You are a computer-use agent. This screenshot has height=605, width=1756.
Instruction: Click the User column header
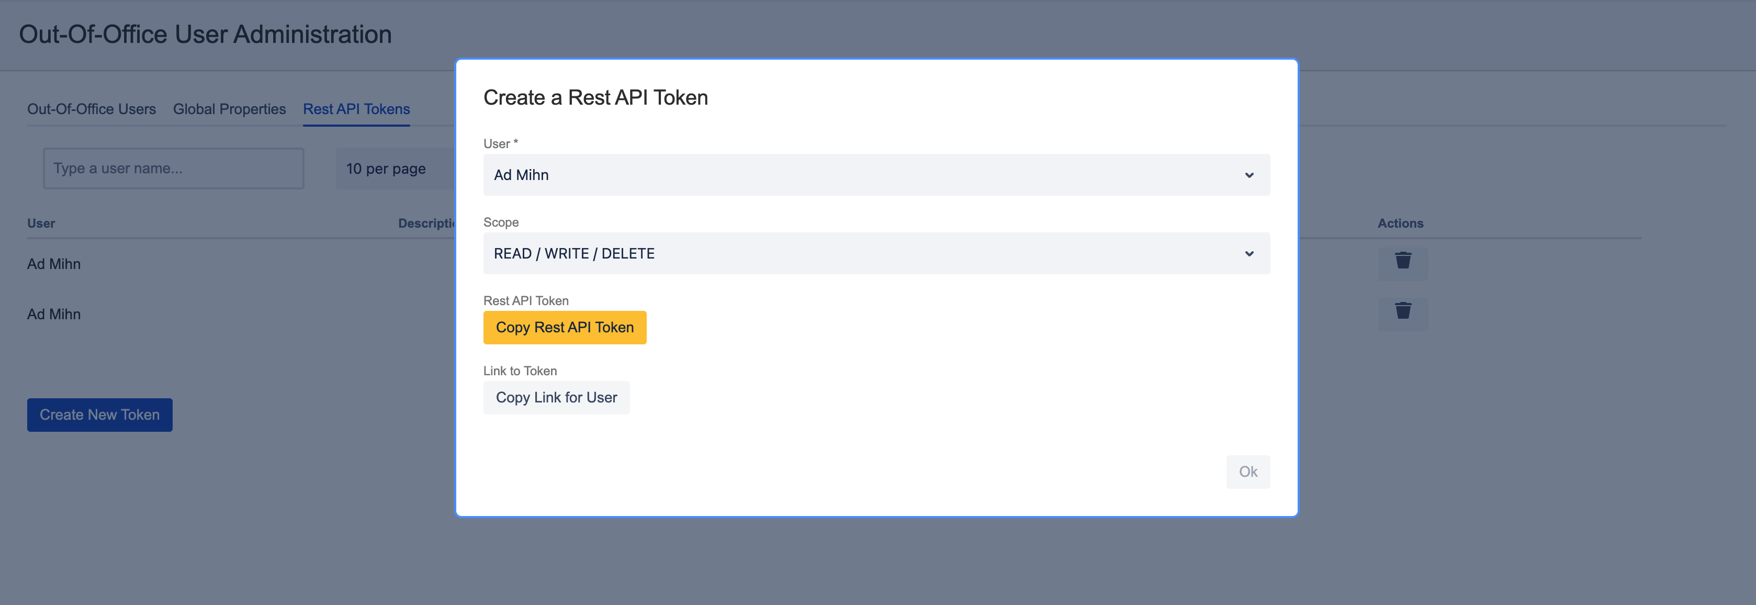tap(41, 223)
